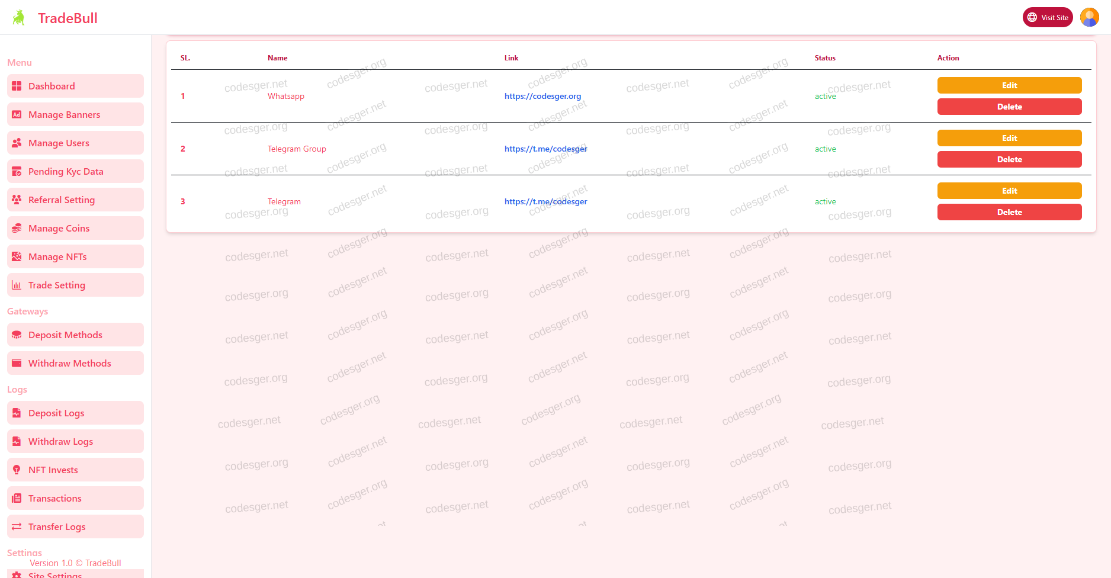Click the NFT Invests lightbulb icon
This screenshot has width=1111, height=578.
point(17,470)
